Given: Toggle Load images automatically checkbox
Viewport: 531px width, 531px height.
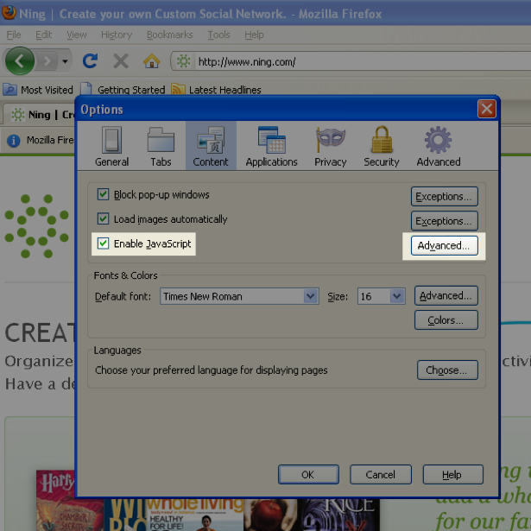Looking at the screenshot, I should (103, 218).
